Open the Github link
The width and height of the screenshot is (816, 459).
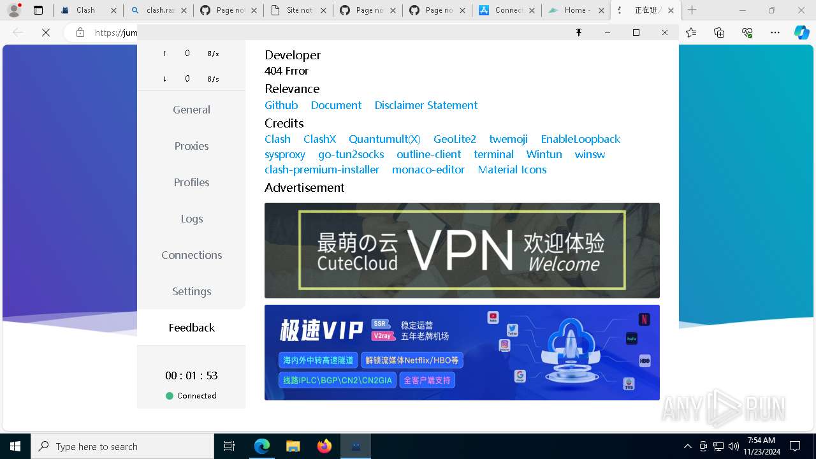281,105
